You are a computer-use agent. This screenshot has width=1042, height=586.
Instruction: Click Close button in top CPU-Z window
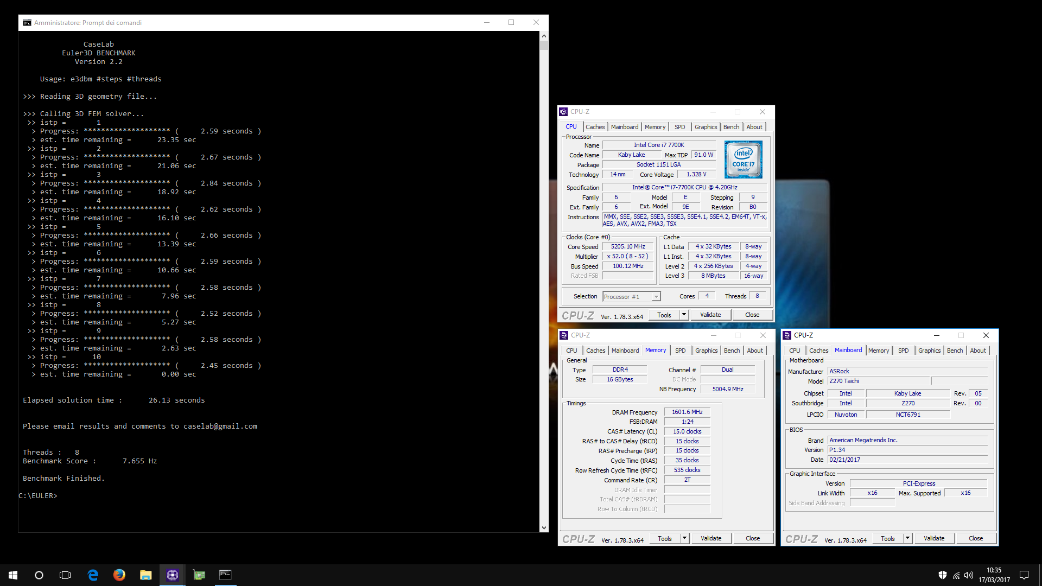click(x=752, y=315)
